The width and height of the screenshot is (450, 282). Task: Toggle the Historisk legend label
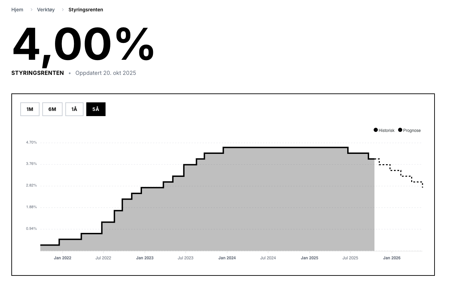(386, 131)
